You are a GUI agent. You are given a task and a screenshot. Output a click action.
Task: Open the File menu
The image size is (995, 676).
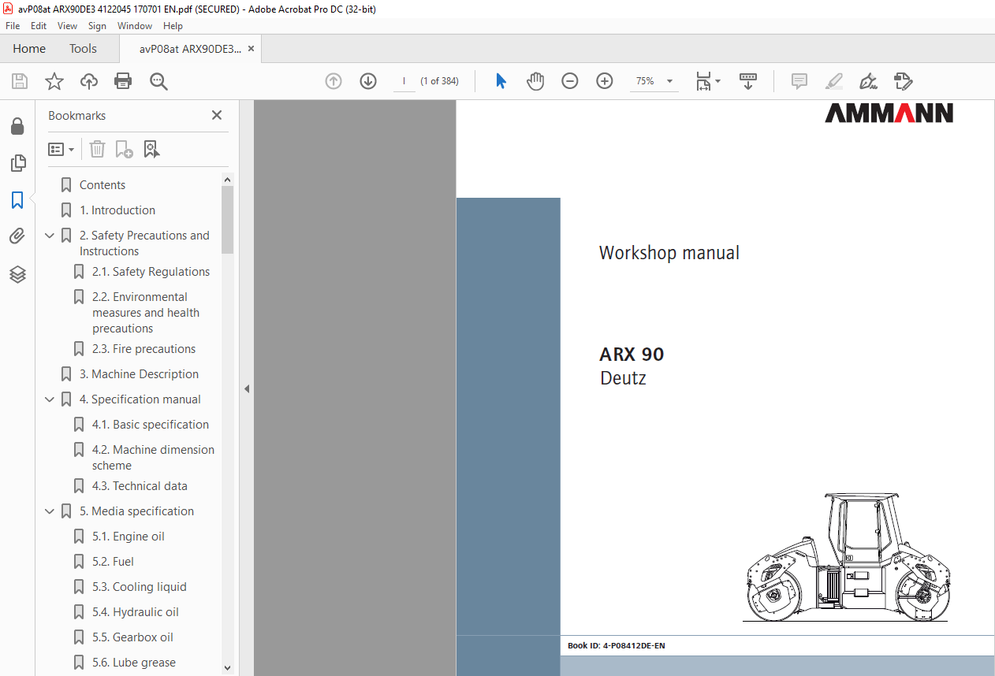(13, 26)
